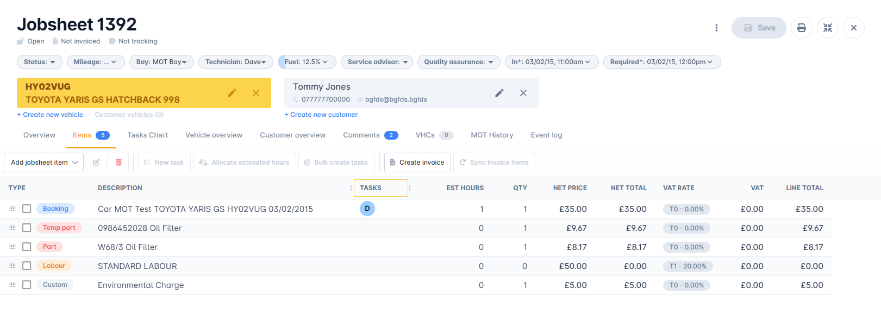The height and width of the screenshot is (313, 881).
Task: Click the edit item icon in toolbar
Action: pos(96,162)
